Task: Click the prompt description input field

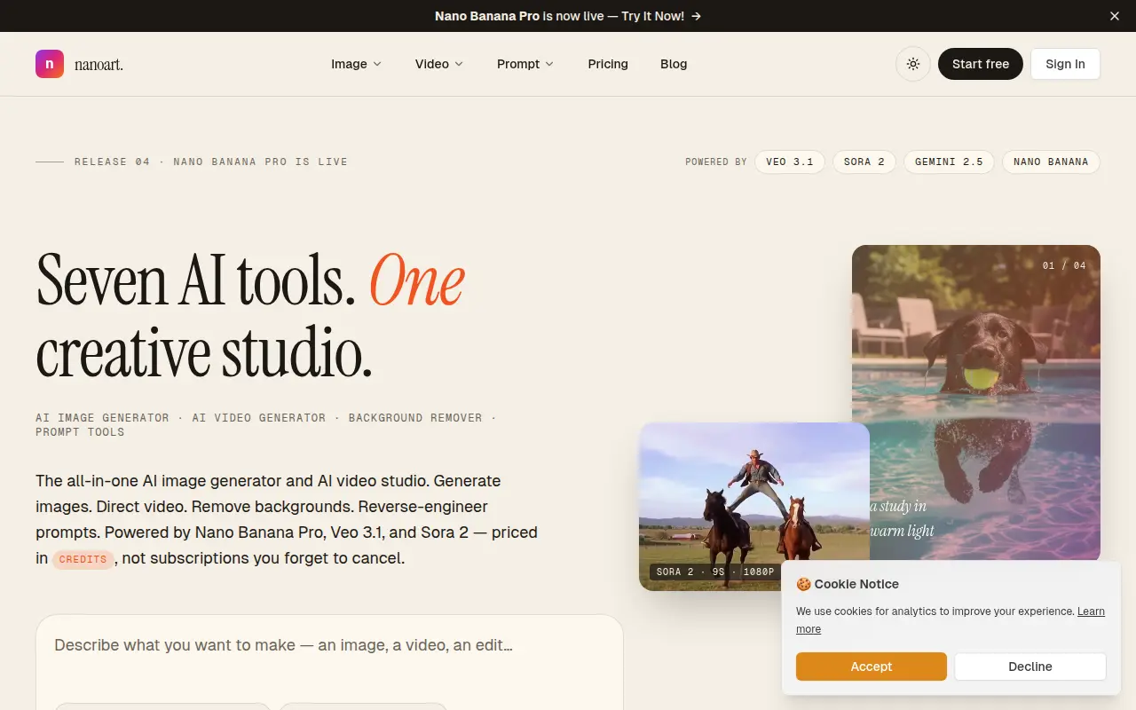Action: 329,645
